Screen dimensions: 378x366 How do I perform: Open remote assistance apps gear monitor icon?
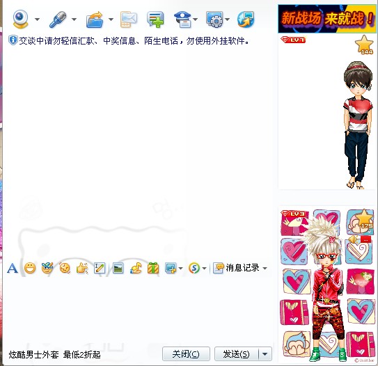pyautogui.click(x=214, y=19)
